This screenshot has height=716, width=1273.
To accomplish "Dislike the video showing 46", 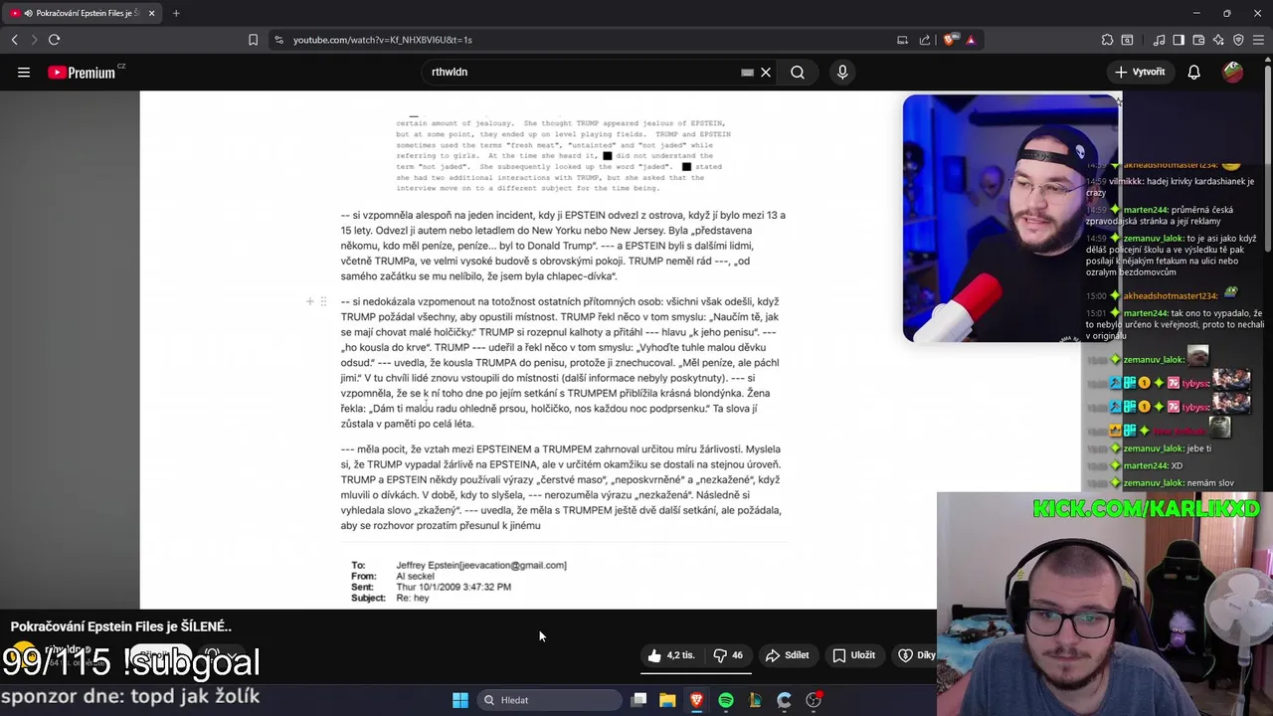I will pyautogui.click(x=728, y=655).
